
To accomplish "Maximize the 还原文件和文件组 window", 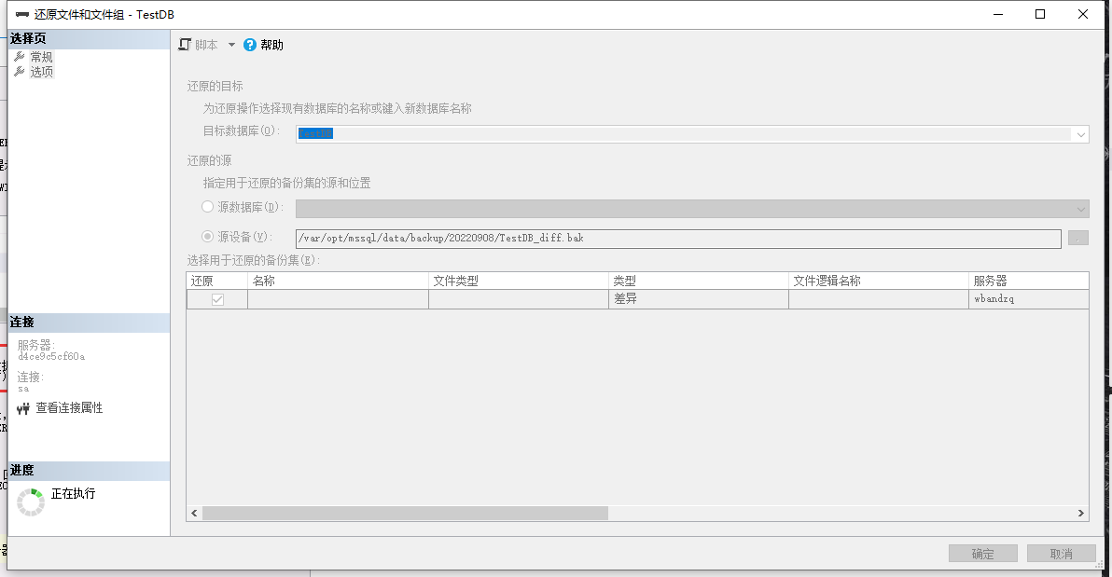I will pyautogui.click(x=1040, y=14).
